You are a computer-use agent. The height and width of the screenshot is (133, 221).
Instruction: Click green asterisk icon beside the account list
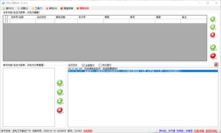click(60, 92)
